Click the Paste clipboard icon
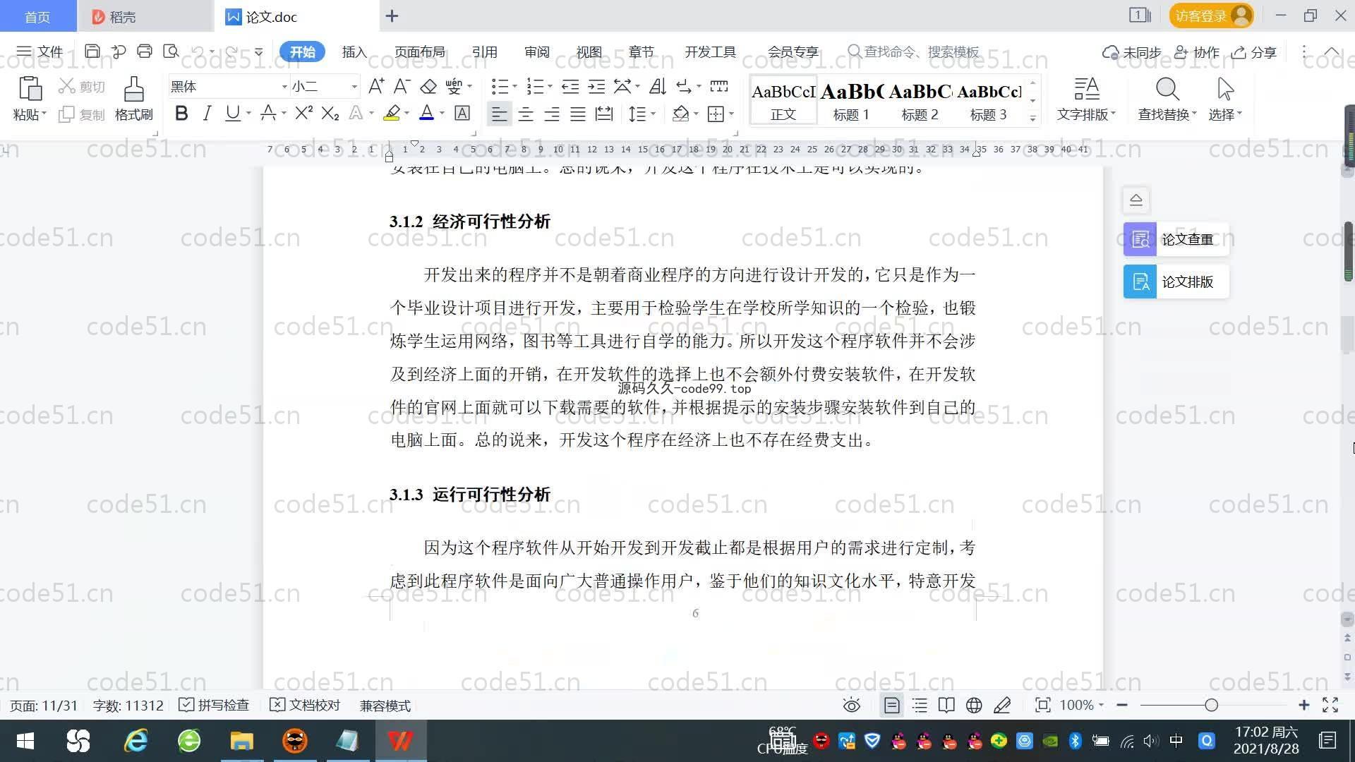This screenshot has width=1355, height=762. (x=30, y=89)
